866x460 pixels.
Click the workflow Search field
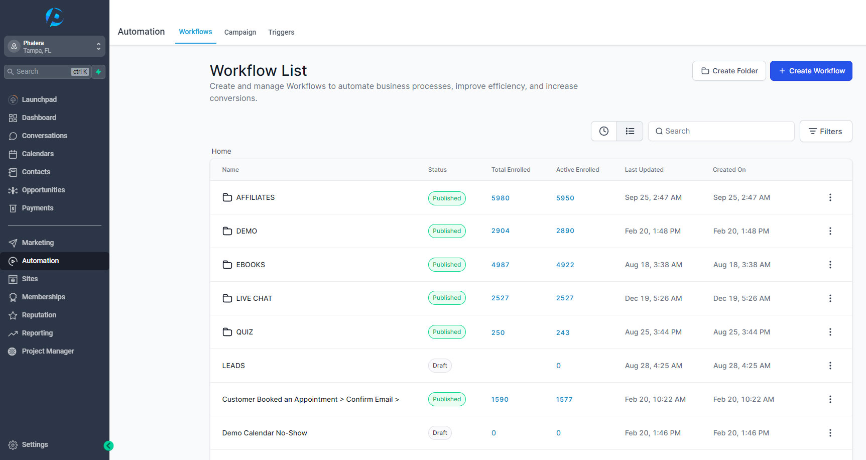(721, 131)
